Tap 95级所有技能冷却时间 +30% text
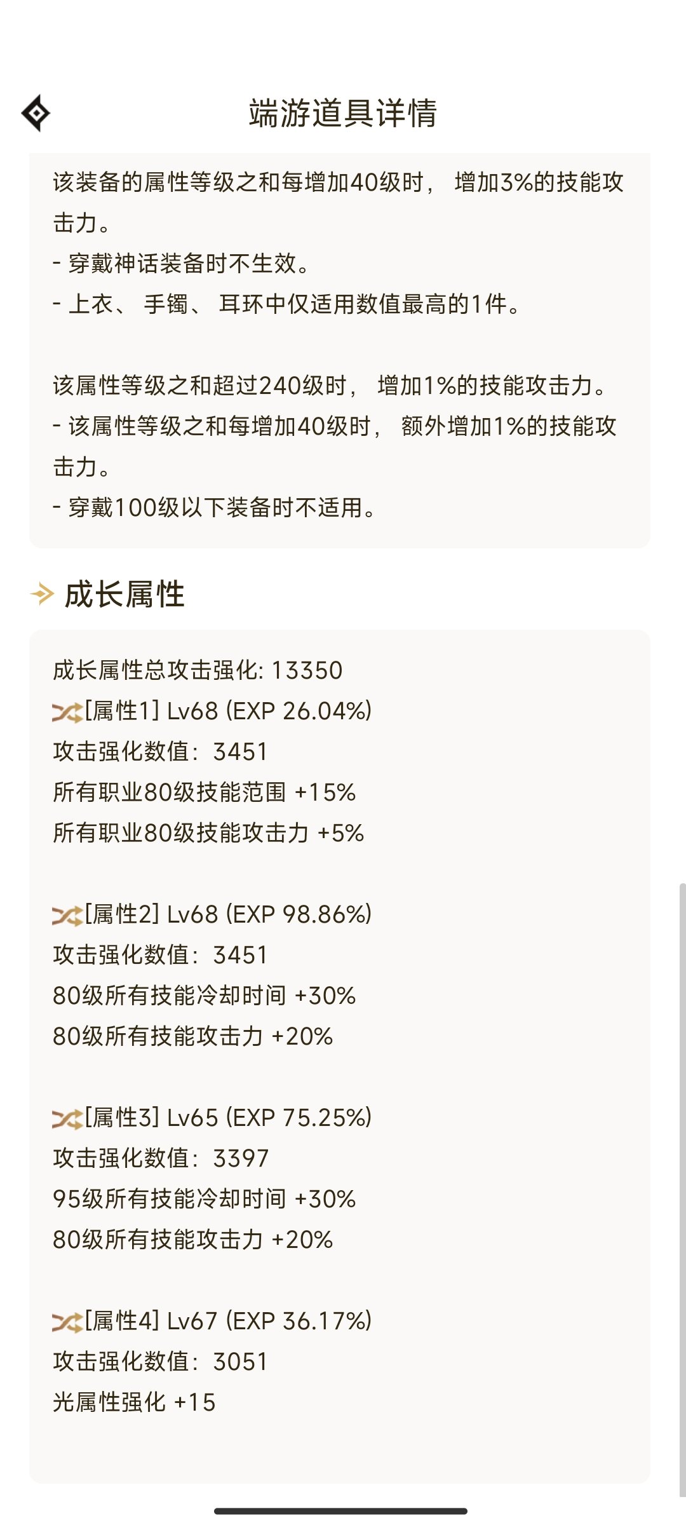 204,1199
